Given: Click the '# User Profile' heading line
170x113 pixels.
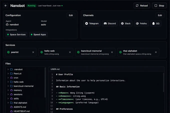Looking at the screenshot, I should [64, 75].
